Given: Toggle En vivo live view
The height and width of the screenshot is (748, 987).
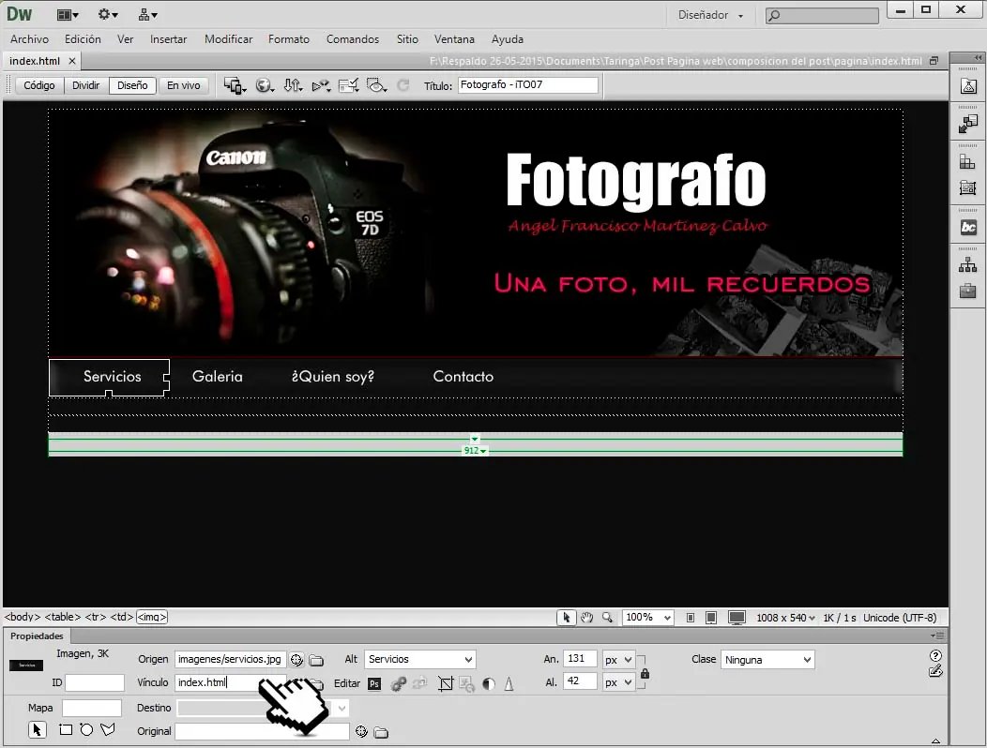Looking at the screenshot, I should click(x=183, y=85).
